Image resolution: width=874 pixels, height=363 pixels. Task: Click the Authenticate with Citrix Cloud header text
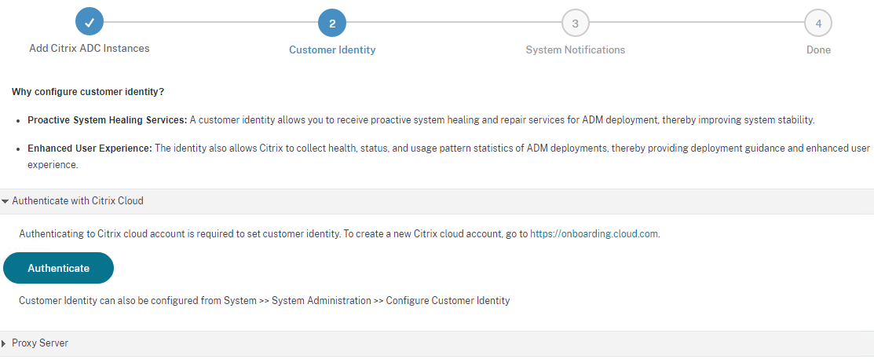click(78, 200)
